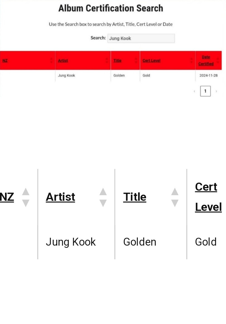Click ascending sort arrow beside enlarged NZ header
226x324 pixels.
coord(26,192)
